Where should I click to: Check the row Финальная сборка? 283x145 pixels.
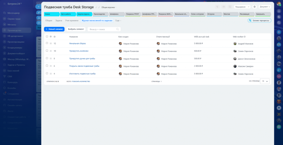coord(47,43)
